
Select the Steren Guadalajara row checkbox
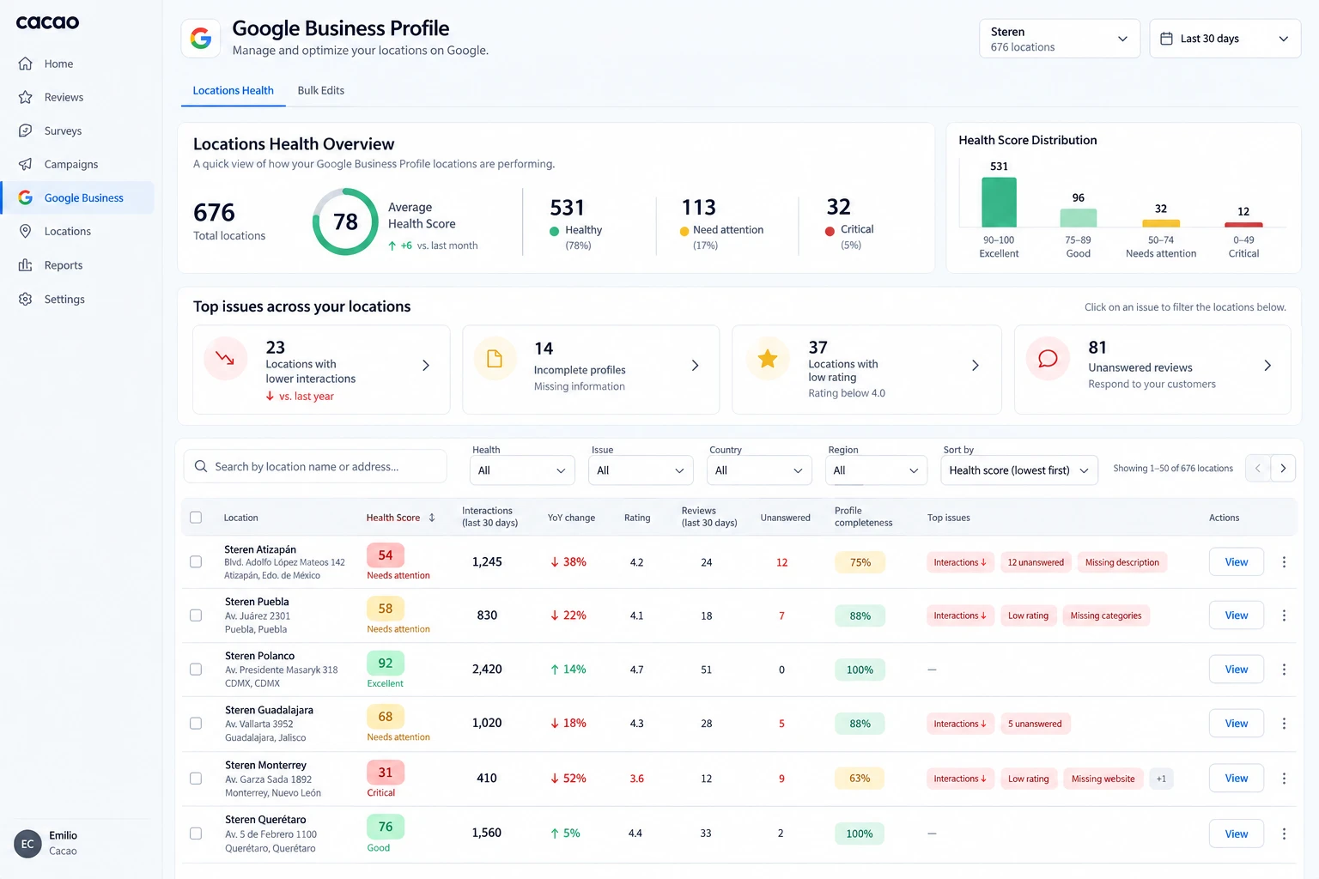[x=196, y=724]
